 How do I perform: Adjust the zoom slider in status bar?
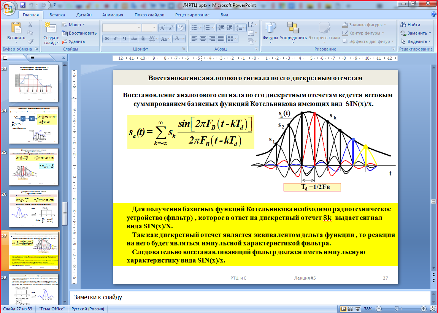[397, 309]
